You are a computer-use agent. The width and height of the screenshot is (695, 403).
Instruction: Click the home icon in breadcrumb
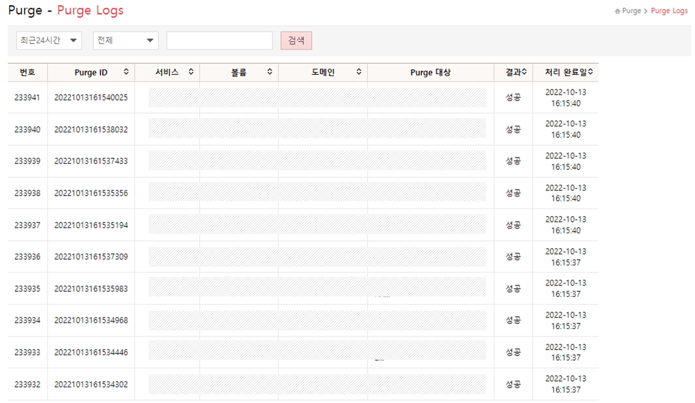(x=617, y=11)
